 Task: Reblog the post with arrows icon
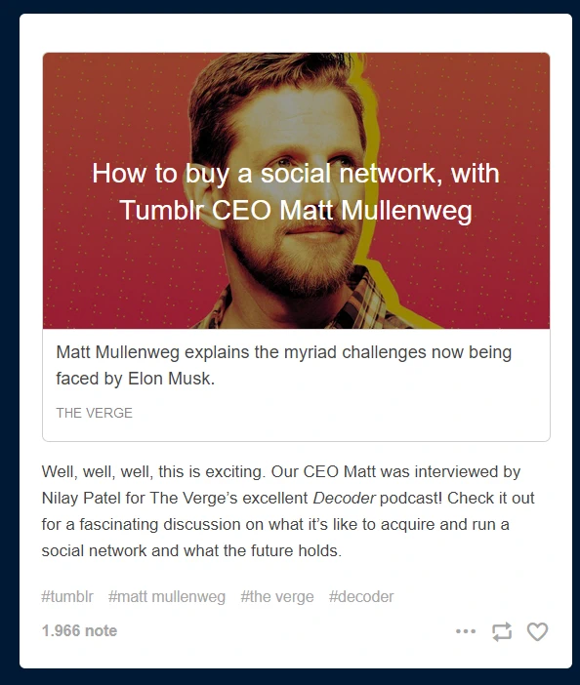[502, 631]
